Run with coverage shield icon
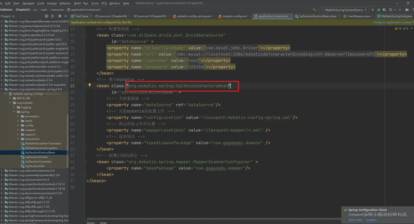The height and width of the screenshot is (224, 414). [x=384, y=10]
